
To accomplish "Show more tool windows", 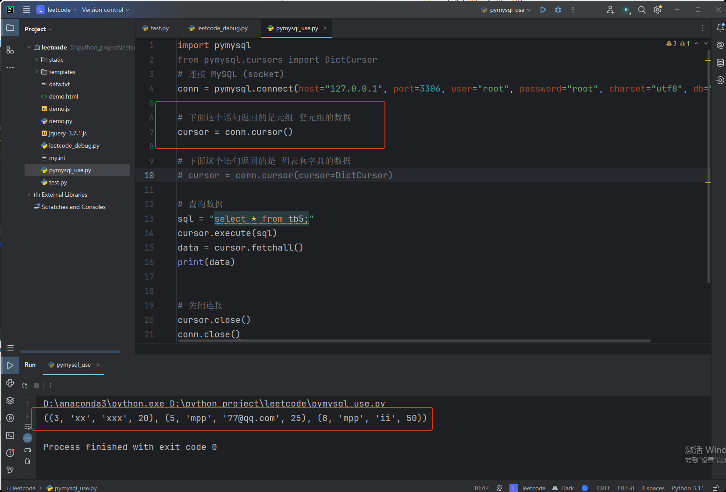I will [10, 67].
